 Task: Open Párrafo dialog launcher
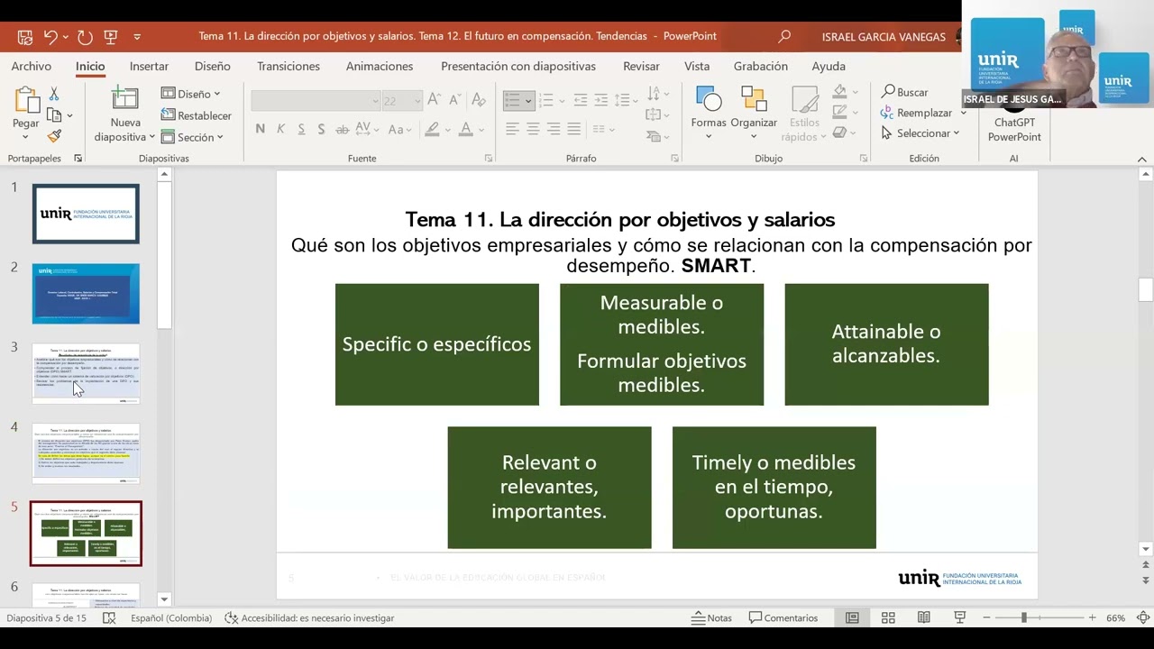[x=675, y=159]
